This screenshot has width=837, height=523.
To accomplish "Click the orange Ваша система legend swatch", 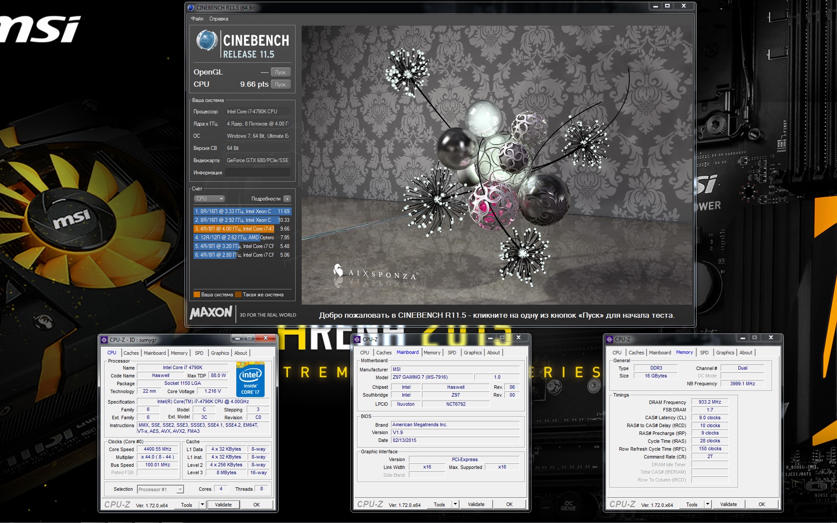I will (x=197, y=295).
